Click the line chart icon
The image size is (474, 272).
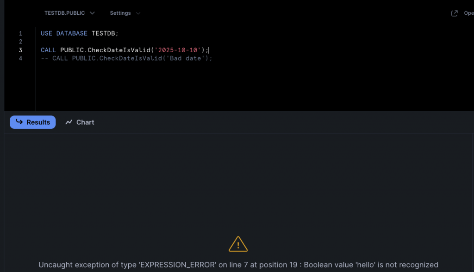click(69, 122)
